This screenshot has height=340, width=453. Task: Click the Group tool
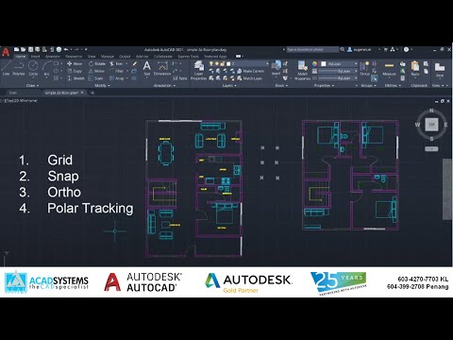[364, 68]
